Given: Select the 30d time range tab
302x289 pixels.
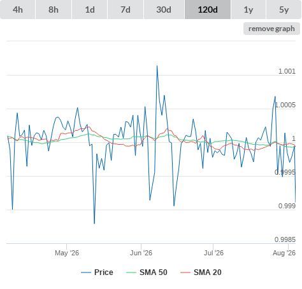Looking at the screenshot, I should 164,10.
